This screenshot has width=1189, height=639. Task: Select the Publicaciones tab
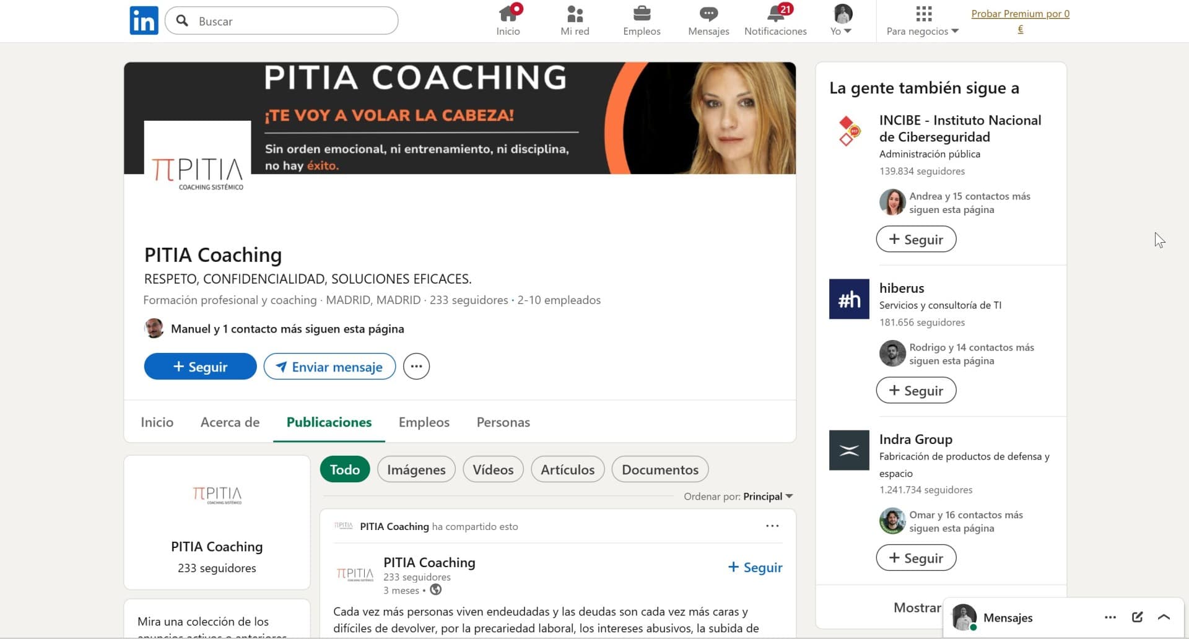tap(329, 422)
